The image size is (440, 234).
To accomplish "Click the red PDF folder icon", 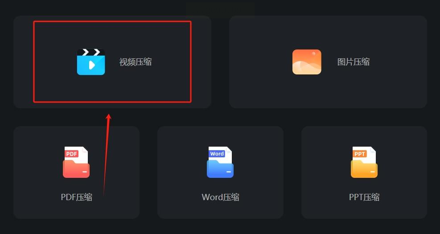I will point(76,162).
